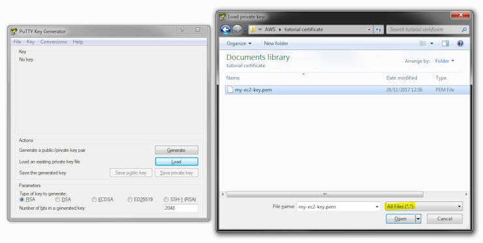Click the New folder button
Image resolution: width=483 pixels, height=243 pixels.
276,44
